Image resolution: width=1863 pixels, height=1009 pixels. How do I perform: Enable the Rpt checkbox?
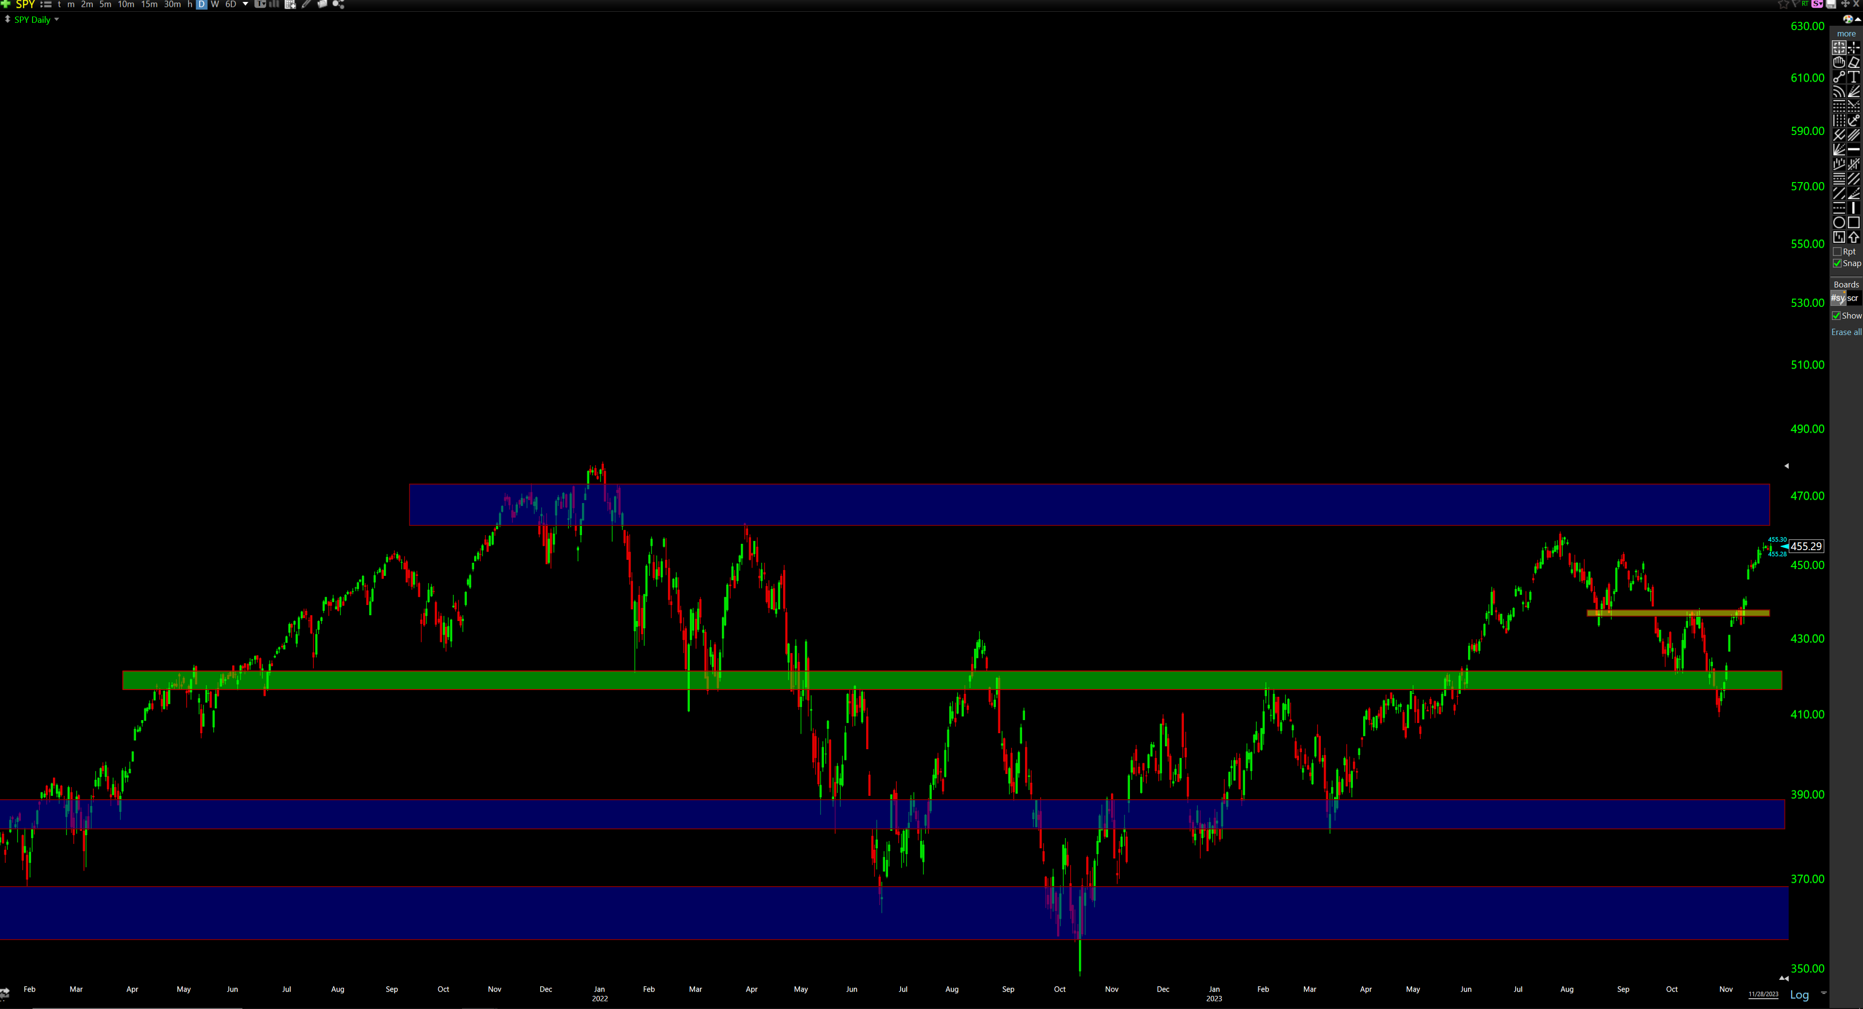(x=1838, y=252)
